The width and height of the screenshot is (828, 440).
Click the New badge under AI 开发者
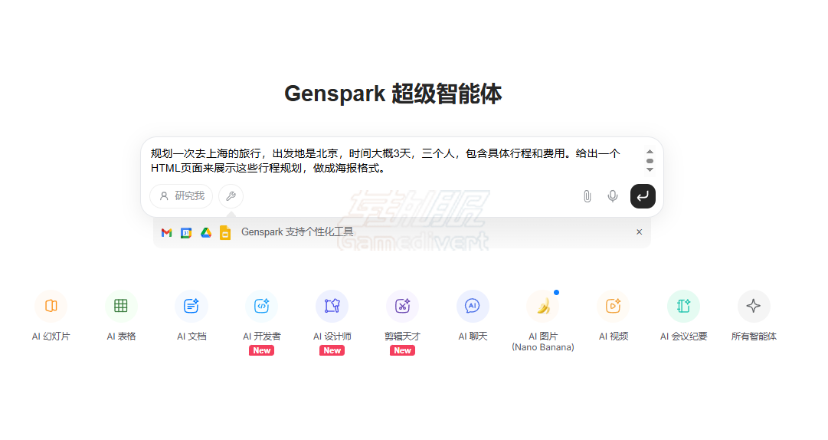(x=261, y=351)
